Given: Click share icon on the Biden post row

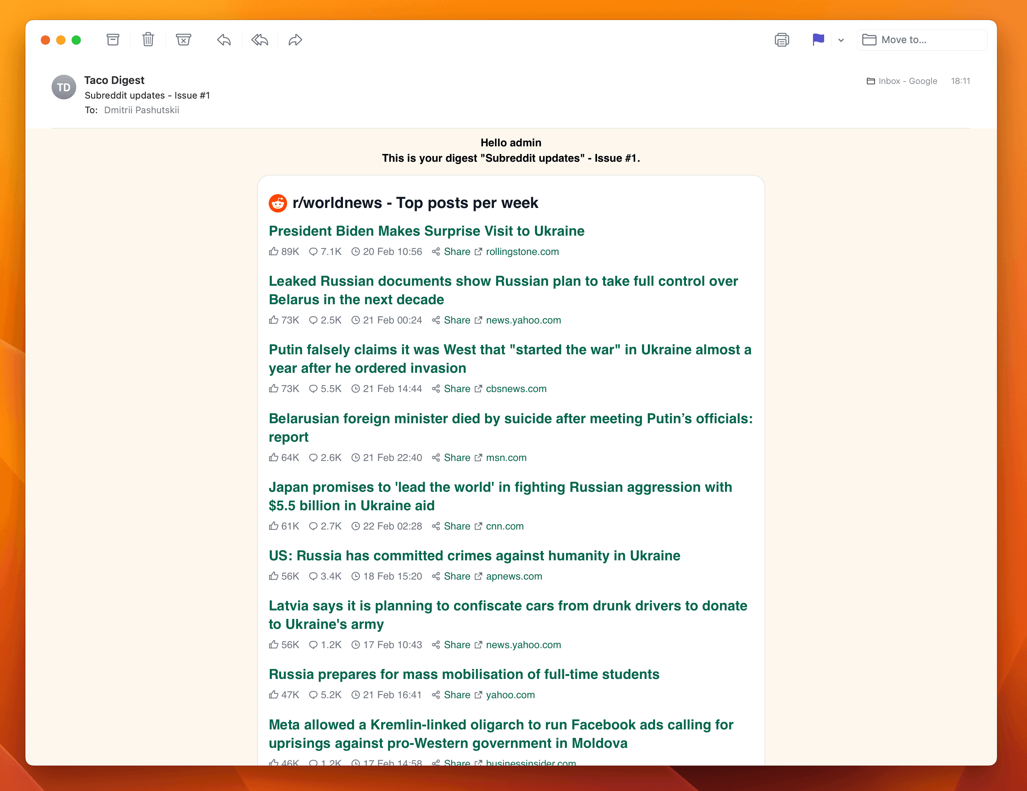Looking at the screenshot, I should click(436, 252).
